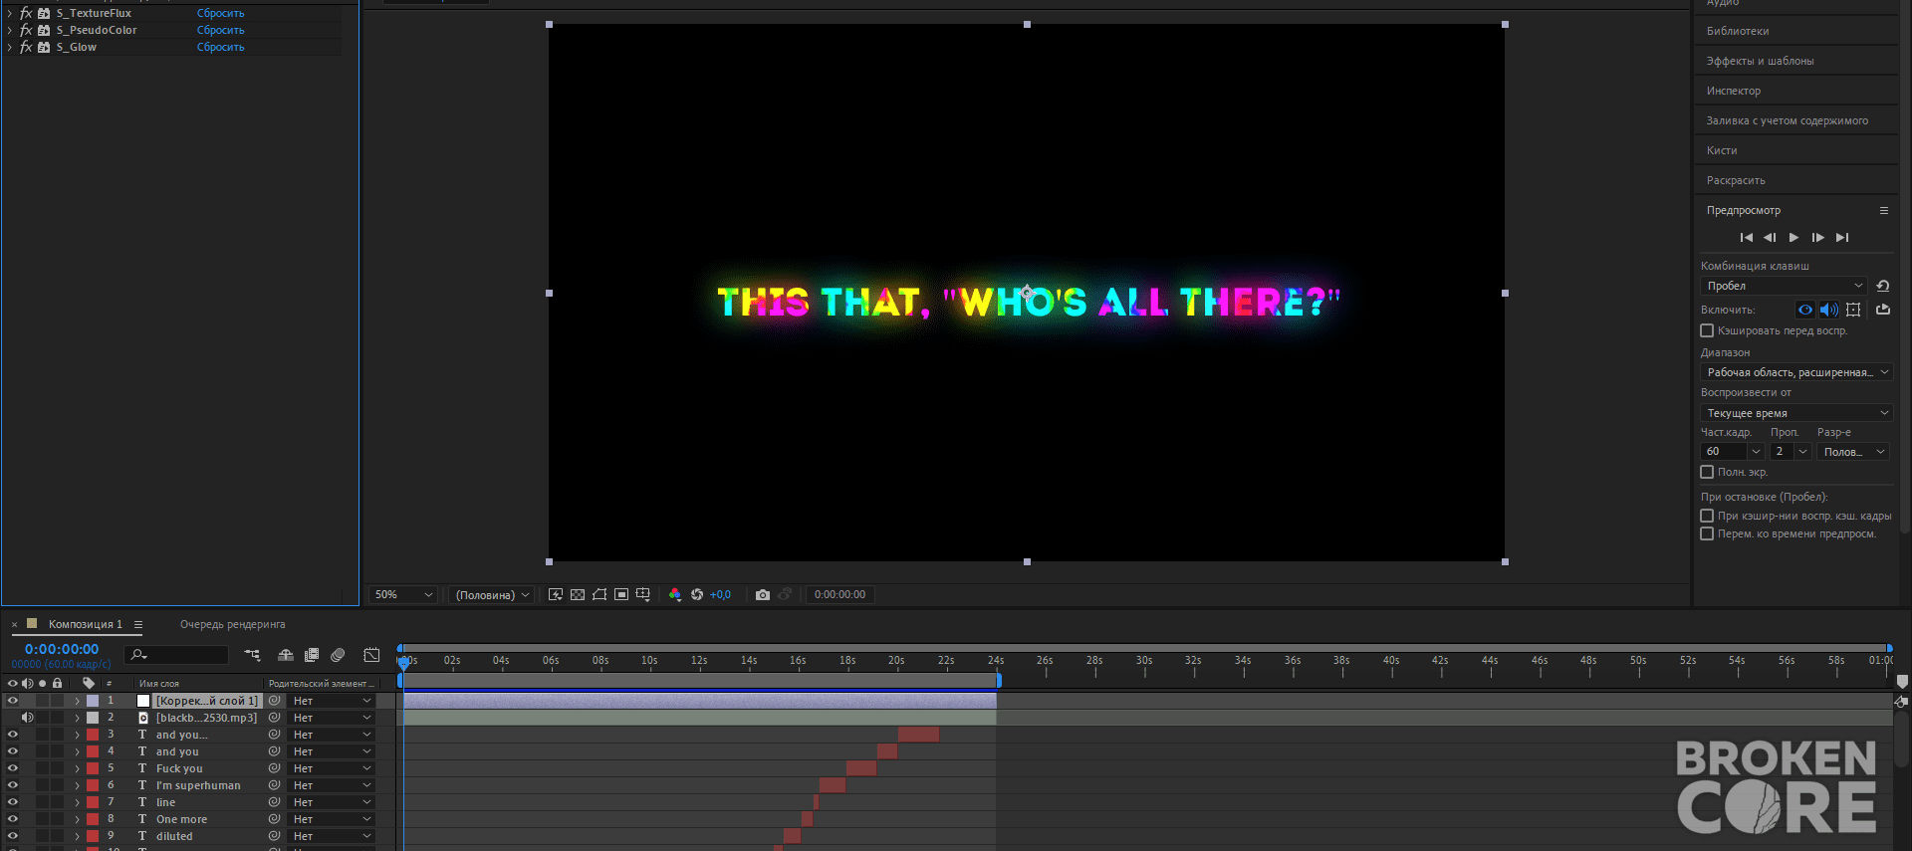Click the parent pick whip for 'Fuck you'
The height and width of the screenshot is (851, 1912).
[x=274, y=768]
